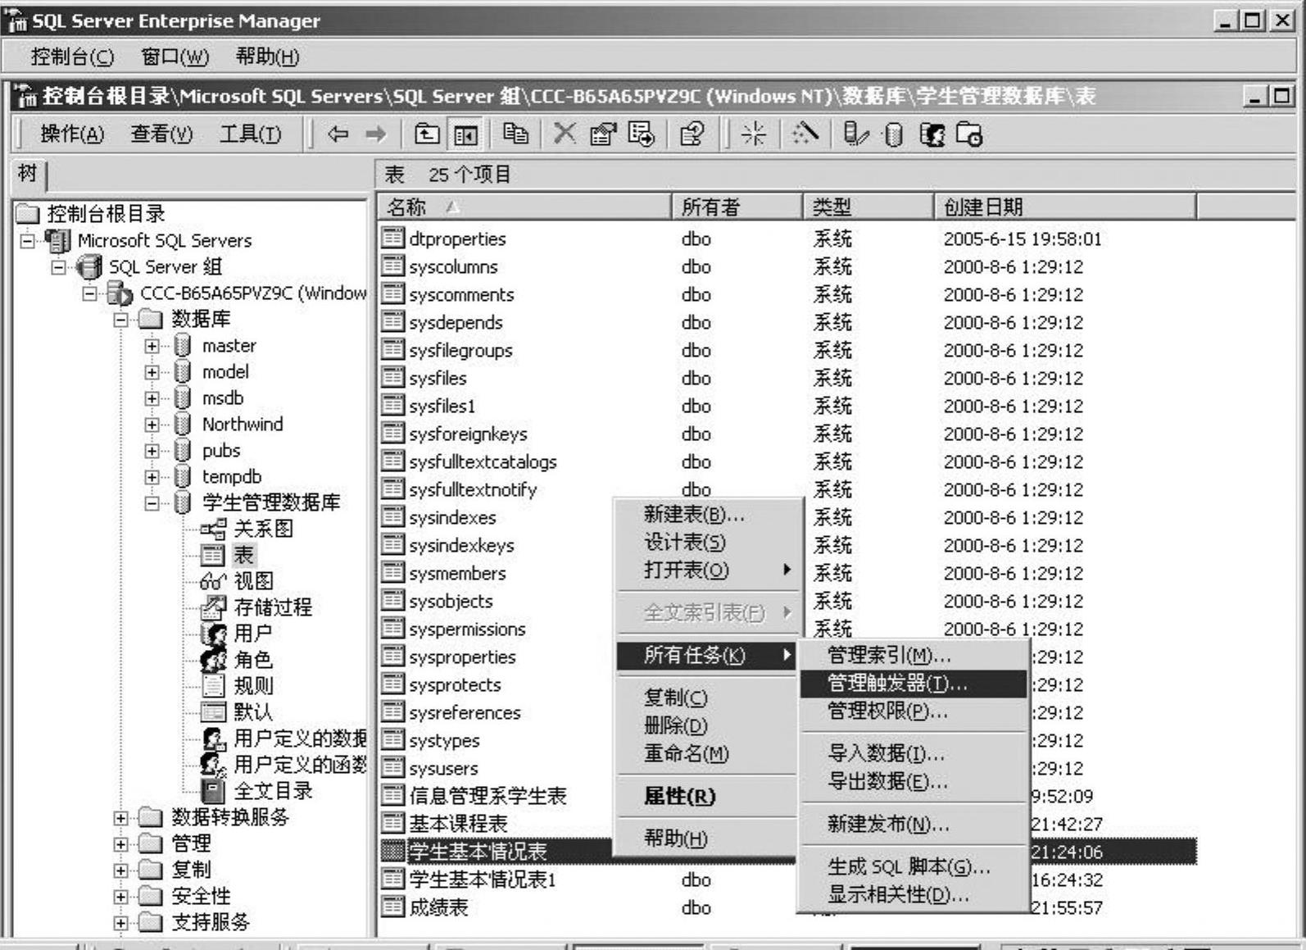Select the 存储过程 icon in tree
Image resolution: width=1306 pixels, height=950 pixels.
coord(214,607)
